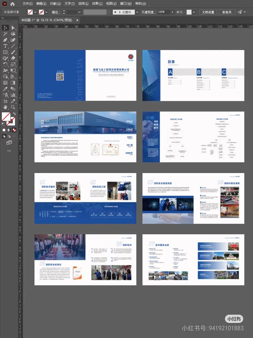The width and height of the screenshot is (253, 338).
Task: Pick the Gradient tool
Action: (x=13, y=83)
